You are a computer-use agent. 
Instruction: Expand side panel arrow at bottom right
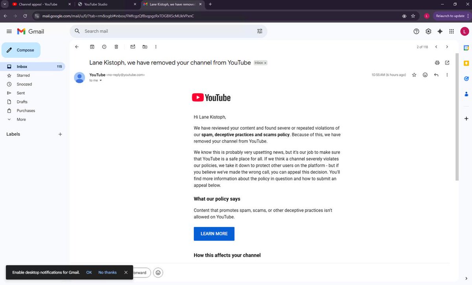coord(466,279)
